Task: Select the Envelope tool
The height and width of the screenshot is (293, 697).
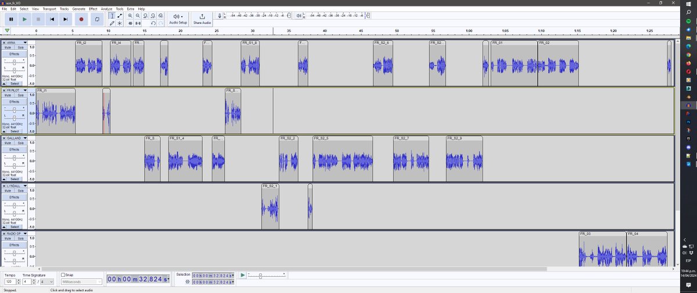Action: 120,16
